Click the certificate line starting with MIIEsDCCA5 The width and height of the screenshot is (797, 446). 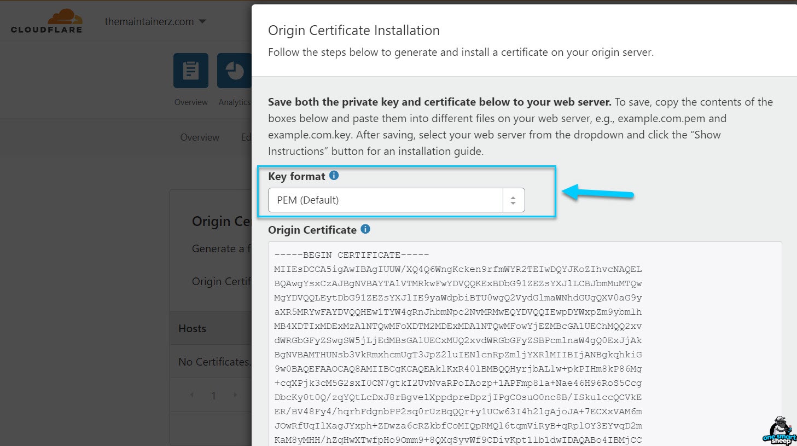pyautogui.click(x=458, y=269)
